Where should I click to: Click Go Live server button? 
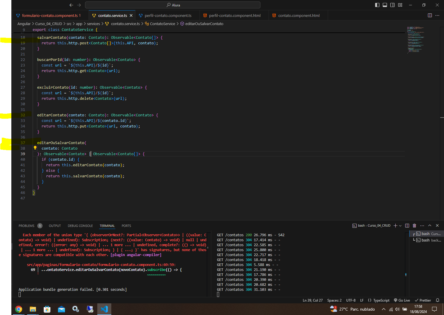click(402, 300)
